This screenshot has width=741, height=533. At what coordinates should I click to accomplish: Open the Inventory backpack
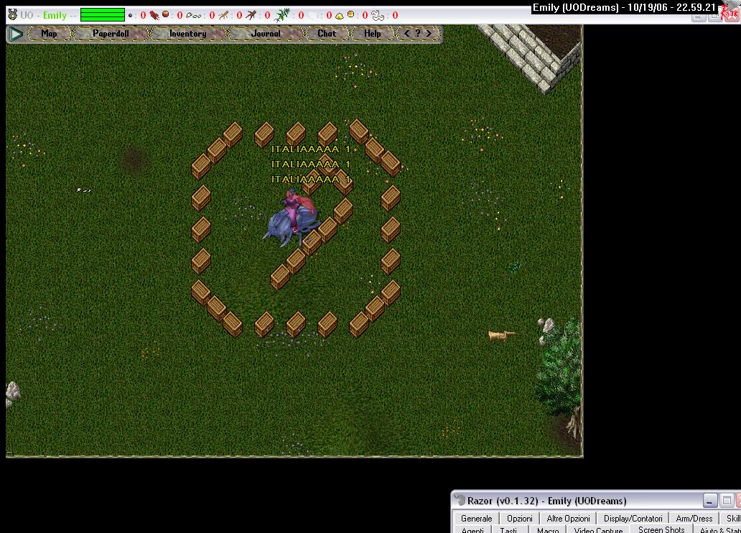[187, 34]
